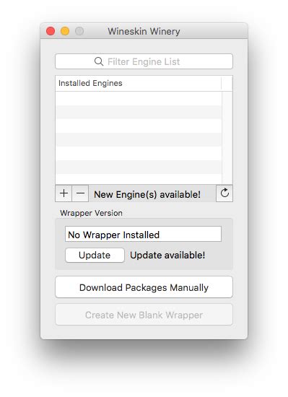Select the first empty row in the engine list
Viewport: 288px width, 397px height.
click(139, 98)
